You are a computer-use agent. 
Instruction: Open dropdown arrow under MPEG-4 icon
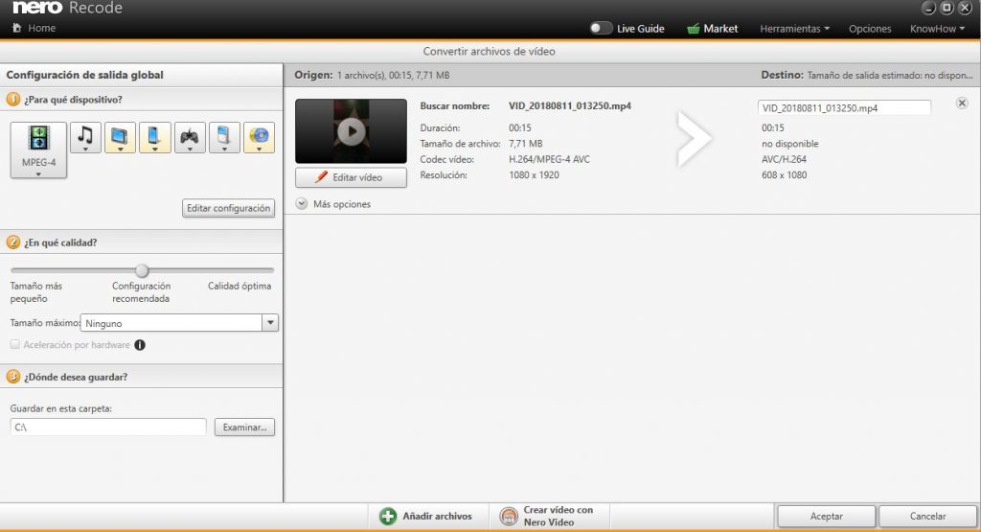point(38,174)
